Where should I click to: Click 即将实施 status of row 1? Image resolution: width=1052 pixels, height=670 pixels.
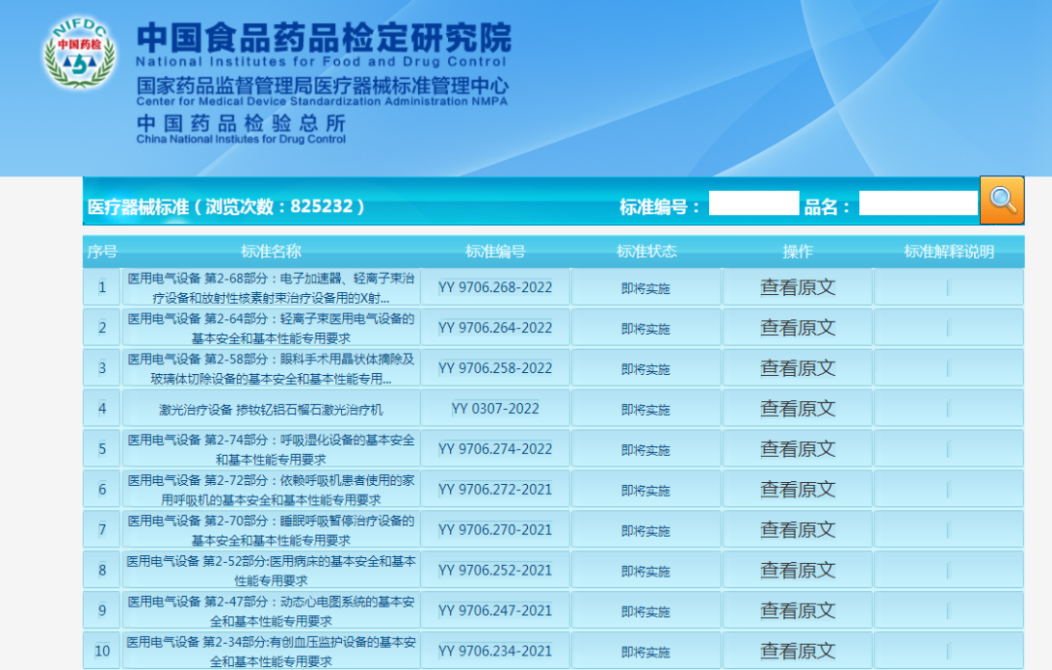click(646, 287)
